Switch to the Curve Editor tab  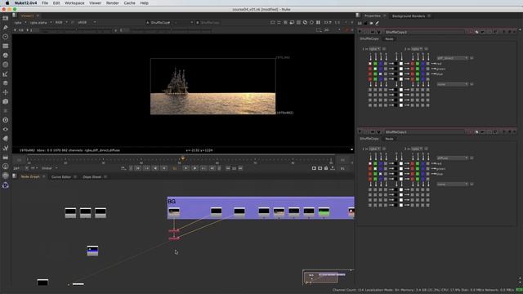61,176
